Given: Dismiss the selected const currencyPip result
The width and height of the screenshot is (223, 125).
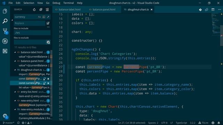Looking at the screenshot, I should click(x=48, y=83).
